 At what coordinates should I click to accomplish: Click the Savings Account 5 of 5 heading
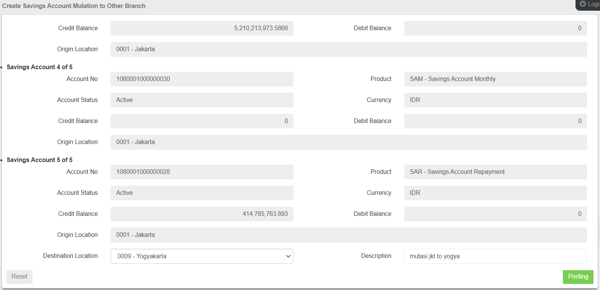39,160
